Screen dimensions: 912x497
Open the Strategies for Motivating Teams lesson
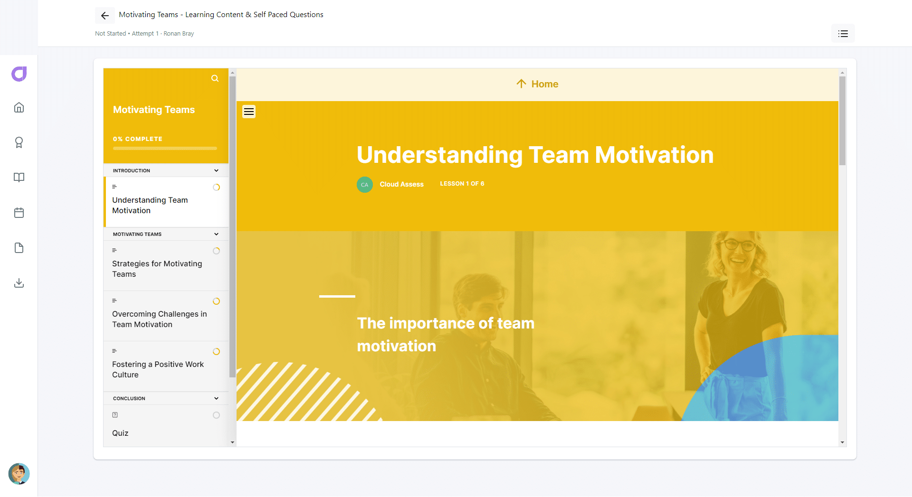[x=166, y=265]
